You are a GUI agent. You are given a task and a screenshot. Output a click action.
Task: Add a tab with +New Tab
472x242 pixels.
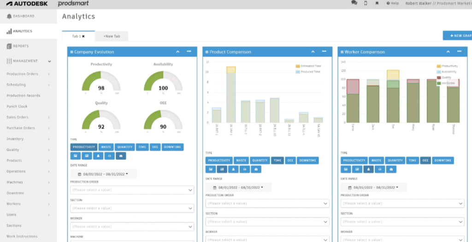[112, 36]
